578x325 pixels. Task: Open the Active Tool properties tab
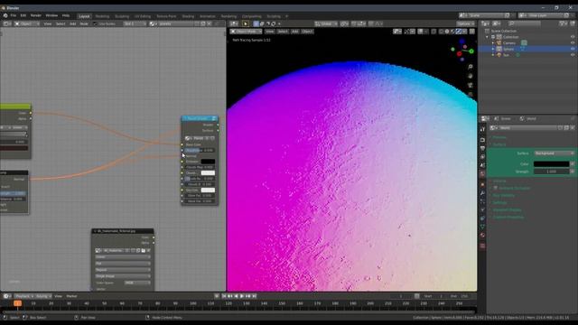[482, 129]
